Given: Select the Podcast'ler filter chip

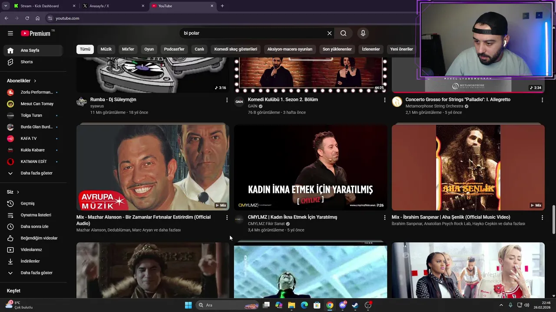Looking at the screenshot, I should click(174, 49).
